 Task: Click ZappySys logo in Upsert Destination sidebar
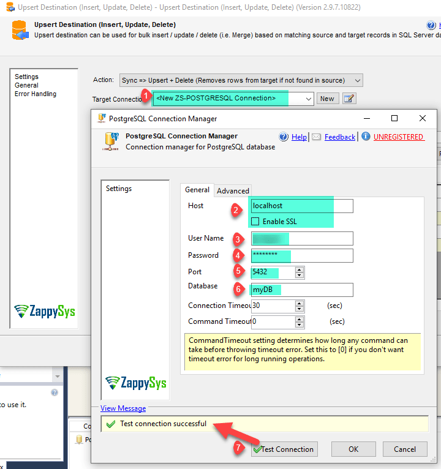point(44,311)
